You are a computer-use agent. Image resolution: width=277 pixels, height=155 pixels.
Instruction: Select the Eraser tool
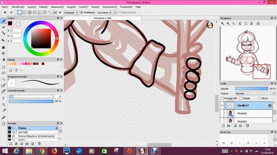click(3, 27)
